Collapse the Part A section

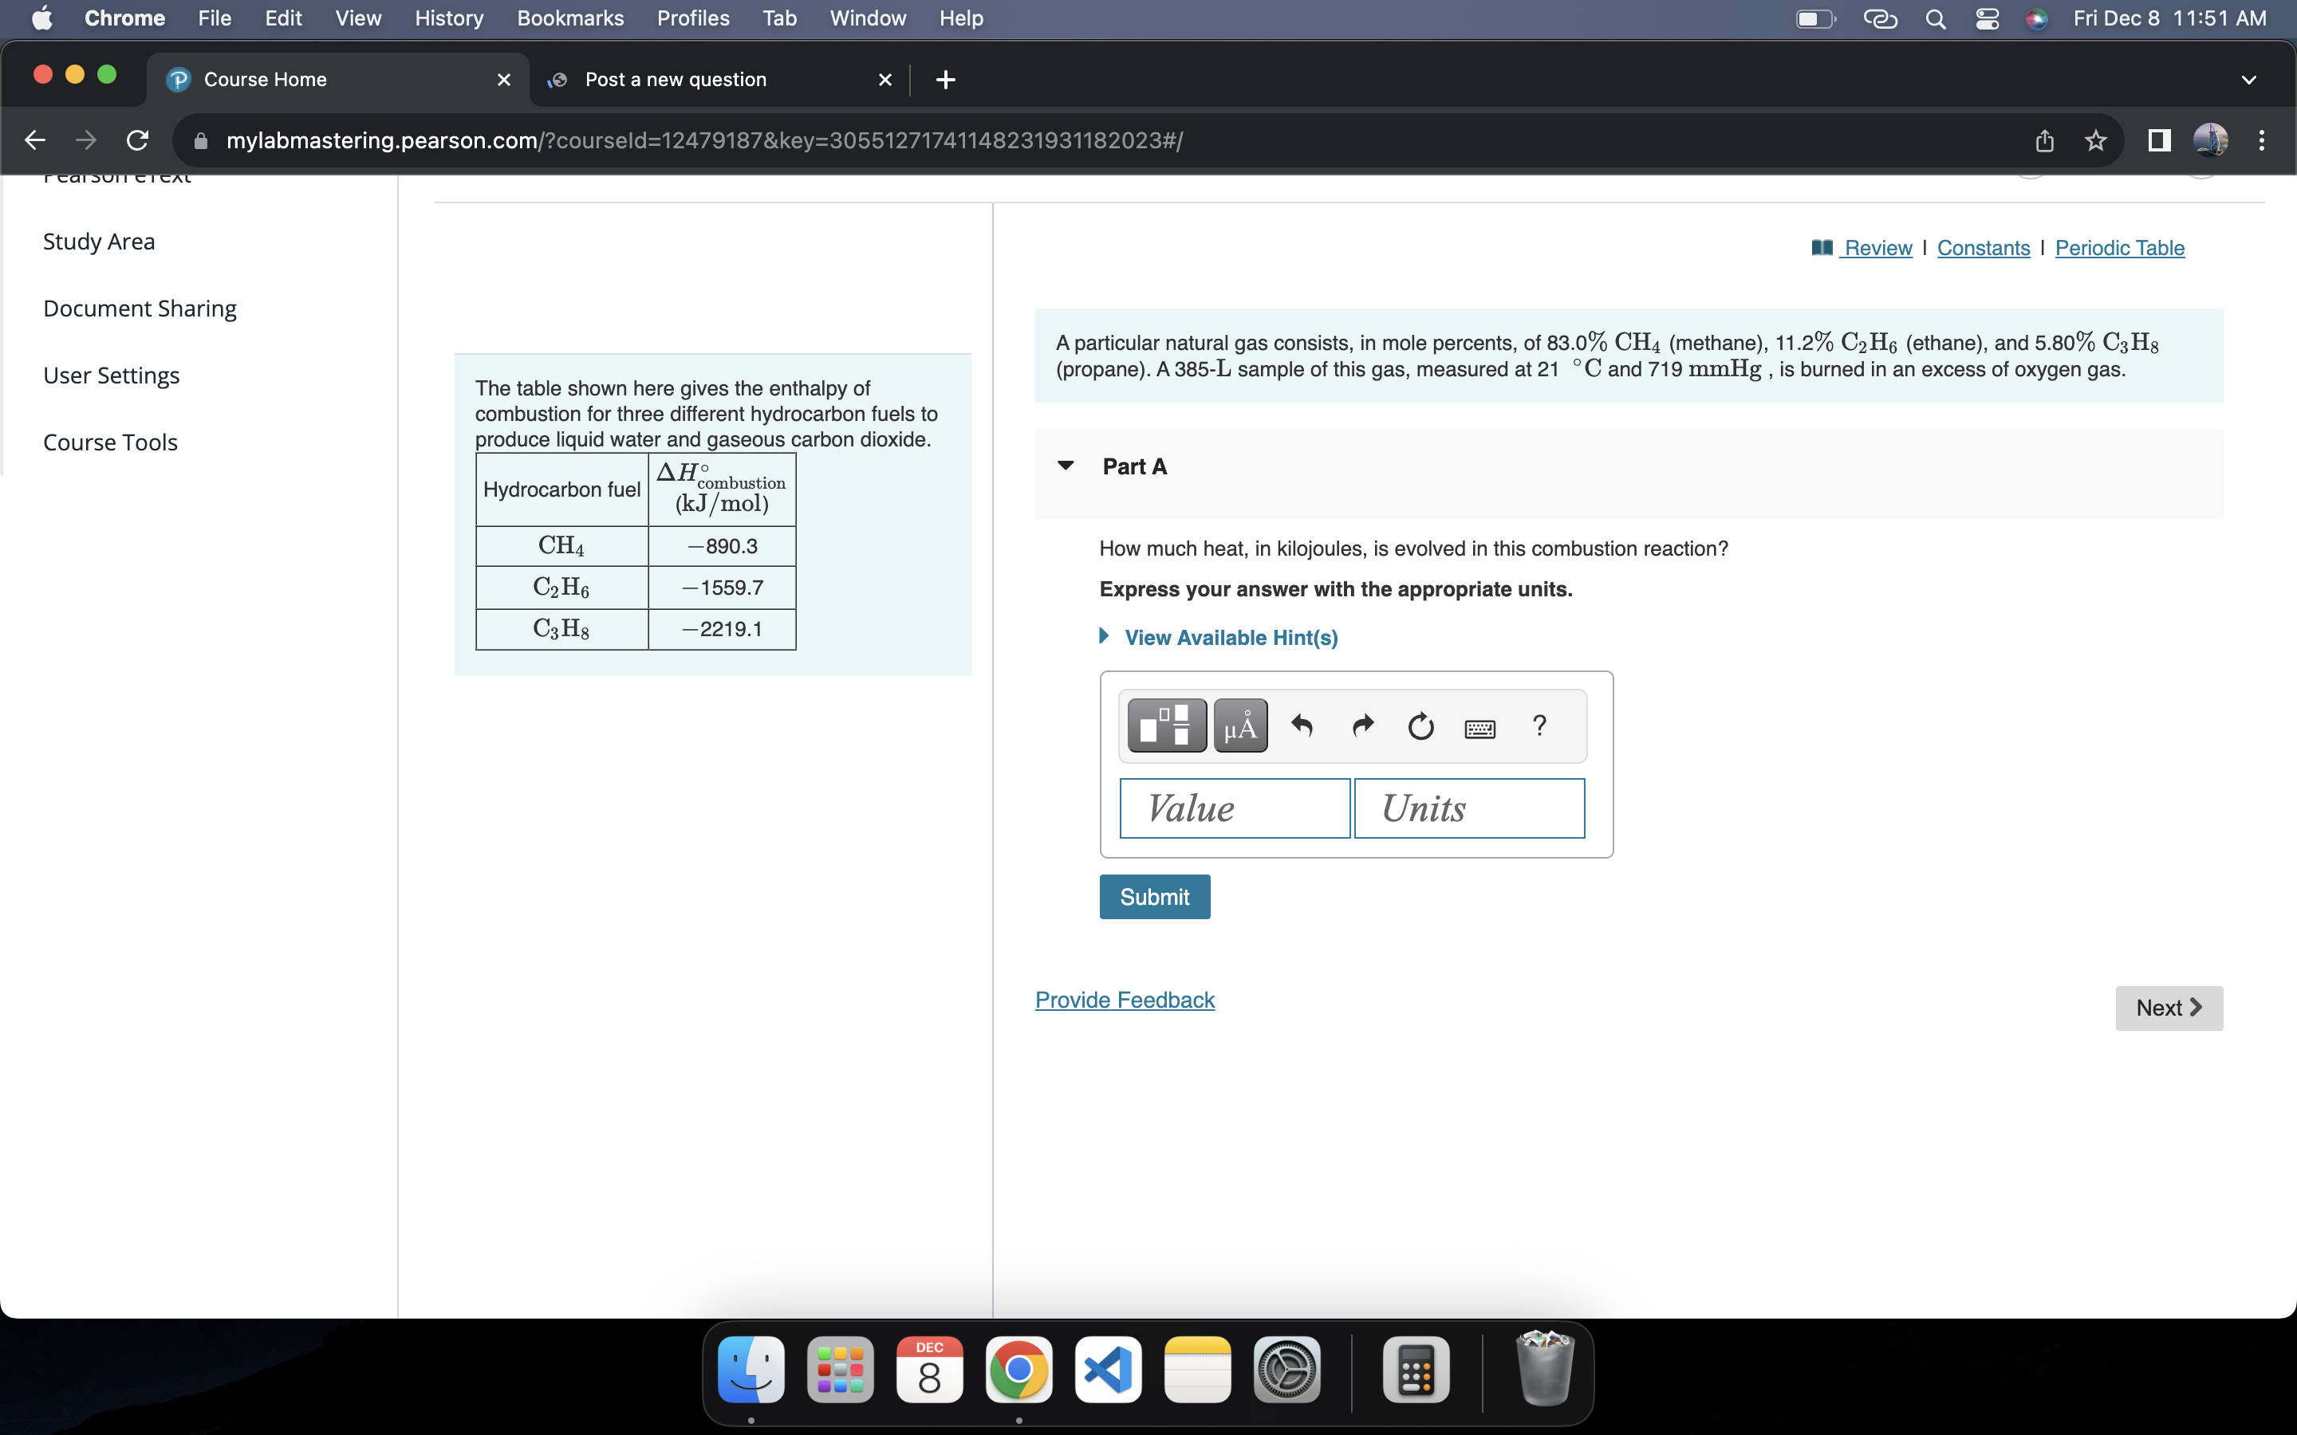click(x=1065, y=466)
